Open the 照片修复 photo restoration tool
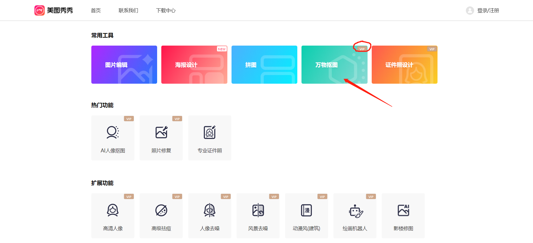 [x=161, y=138]
